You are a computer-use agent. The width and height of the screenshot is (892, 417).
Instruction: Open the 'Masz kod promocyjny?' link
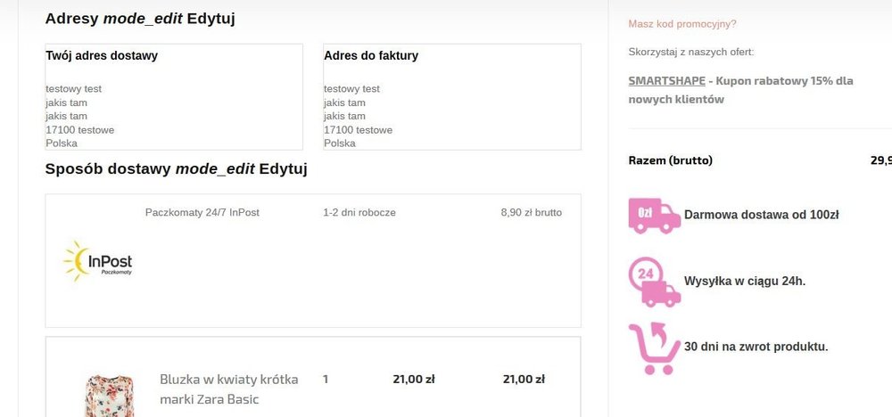[682, 24]
